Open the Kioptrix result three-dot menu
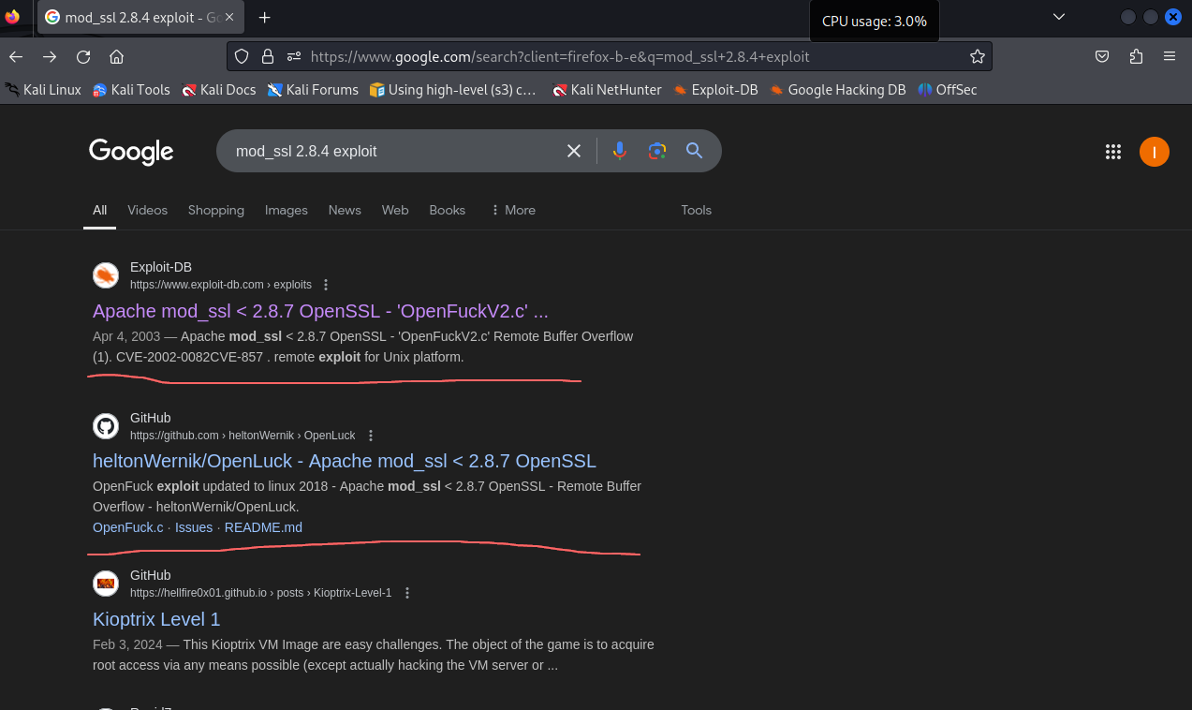 click(x=407, y=593)
